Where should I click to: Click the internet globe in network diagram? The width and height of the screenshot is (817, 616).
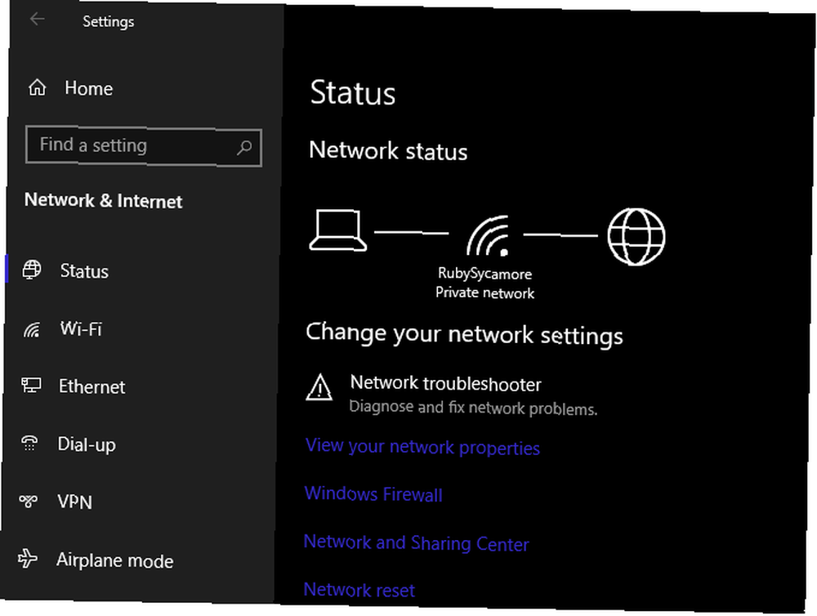(636, 236)
